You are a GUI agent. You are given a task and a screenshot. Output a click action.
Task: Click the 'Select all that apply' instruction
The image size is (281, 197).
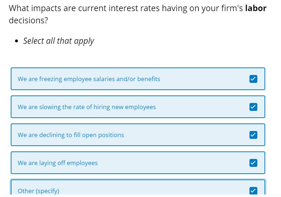point(59,41)
